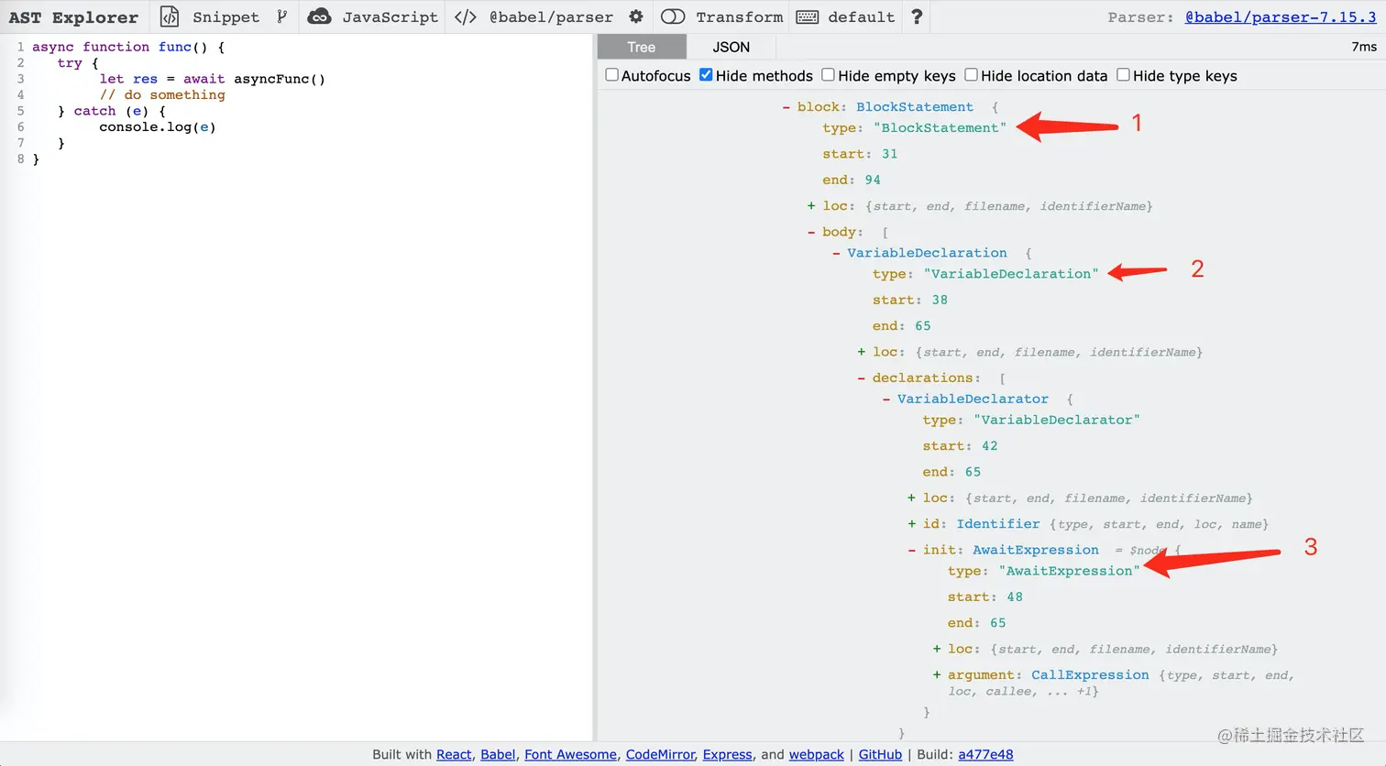Click the 7ms parse time text

coord(1364,47)
